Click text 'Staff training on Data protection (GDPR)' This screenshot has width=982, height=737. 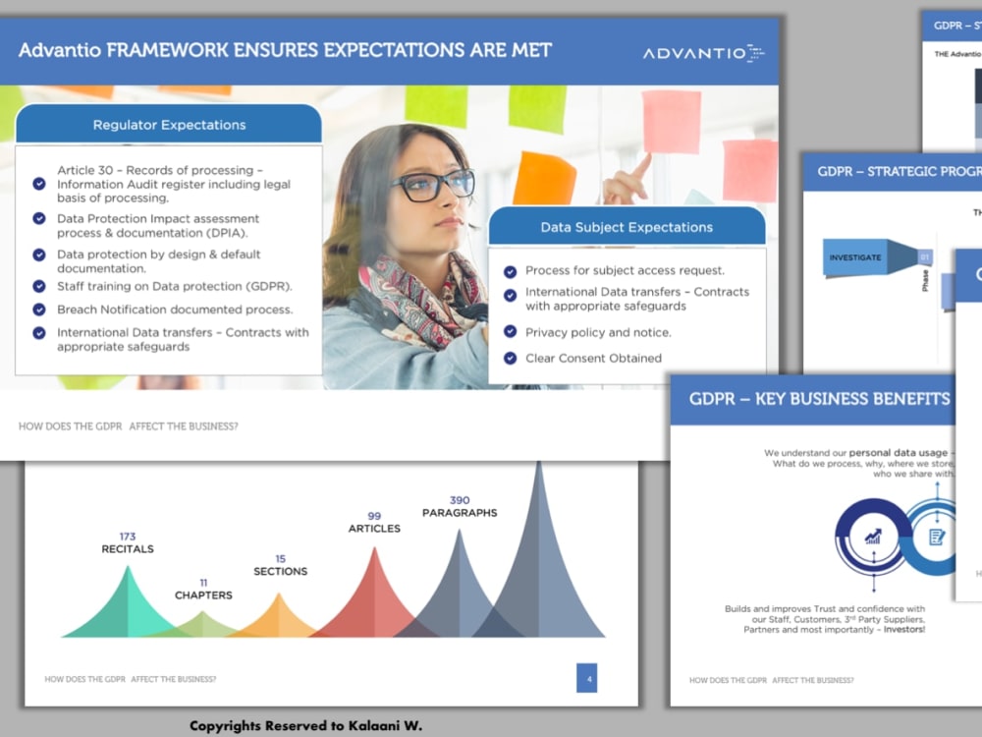pyautogui.click(x=174, y=286)
